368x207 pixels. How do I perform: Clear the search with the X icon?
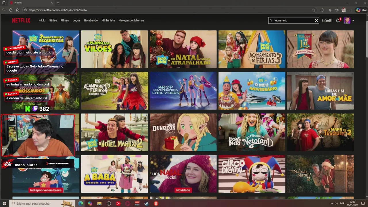[x=316, y=20]
